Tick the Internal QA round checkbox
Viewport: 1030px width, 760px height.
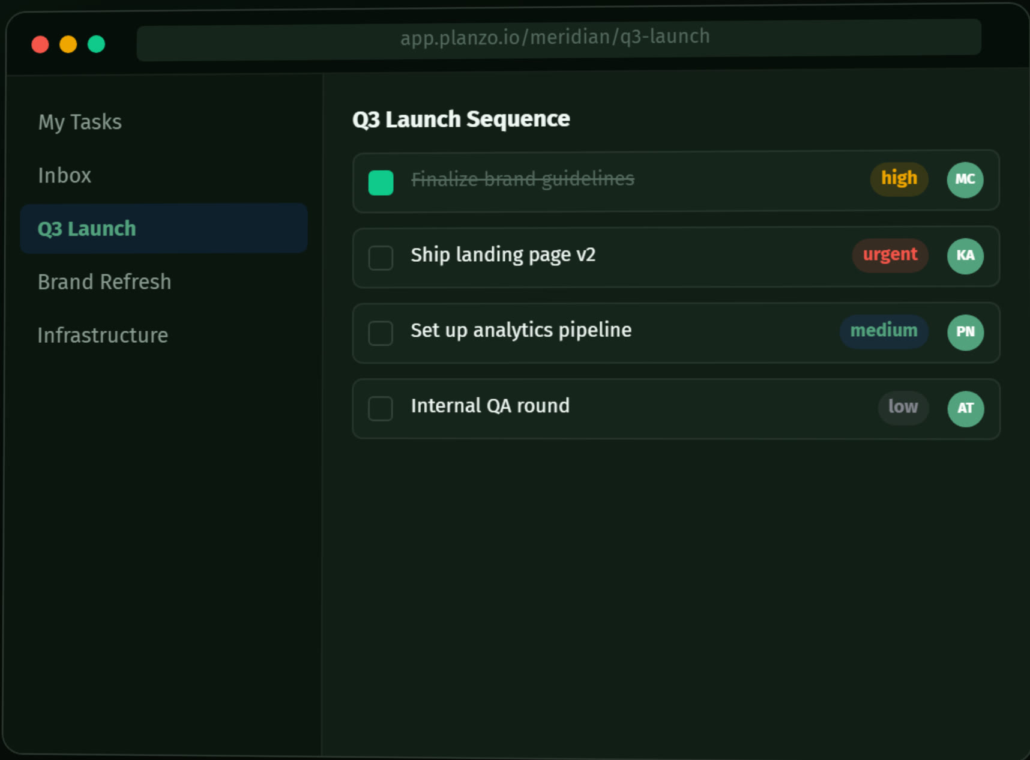point(381,409)
